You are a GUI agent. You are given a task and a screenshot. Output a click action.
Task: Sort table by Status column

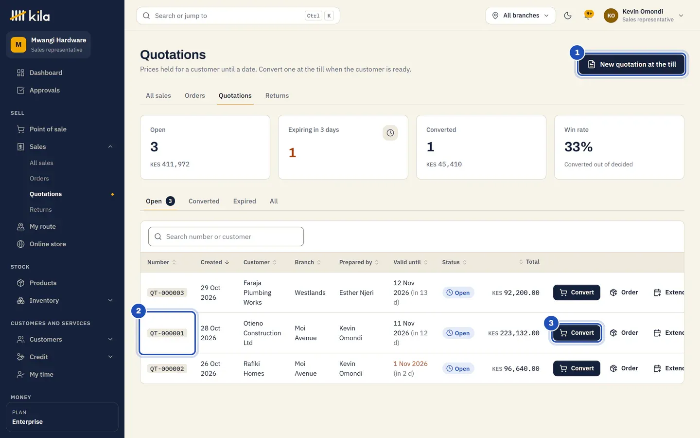pos(455,262)
